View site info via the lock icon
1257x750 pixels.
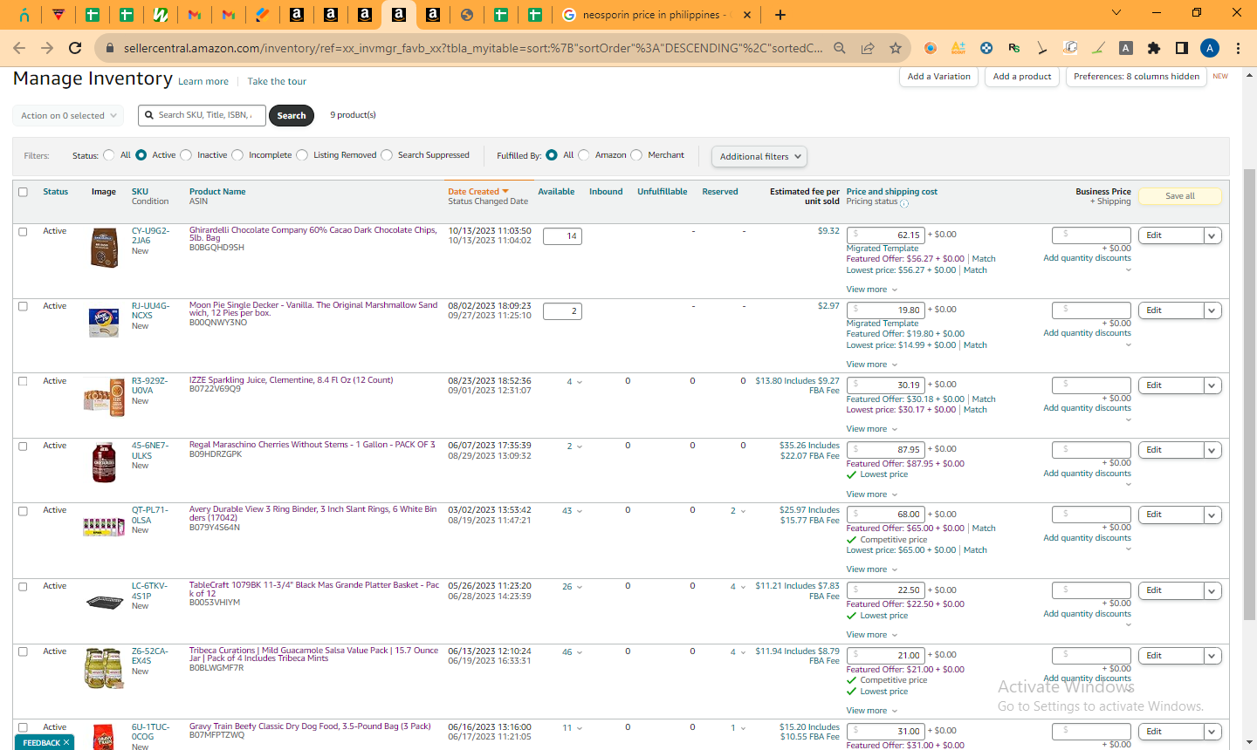(x=110, y=48)
